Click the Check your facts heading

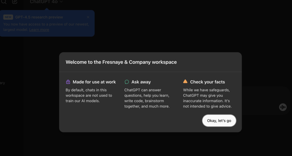pos(207,82)
